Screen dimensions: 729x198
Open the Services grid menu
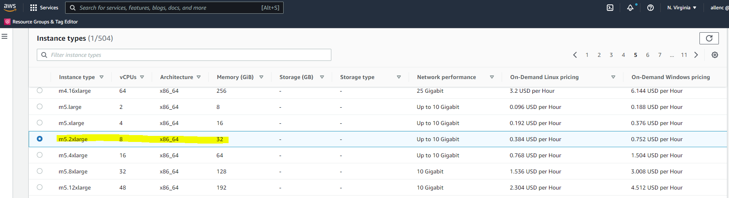point(44,8)
